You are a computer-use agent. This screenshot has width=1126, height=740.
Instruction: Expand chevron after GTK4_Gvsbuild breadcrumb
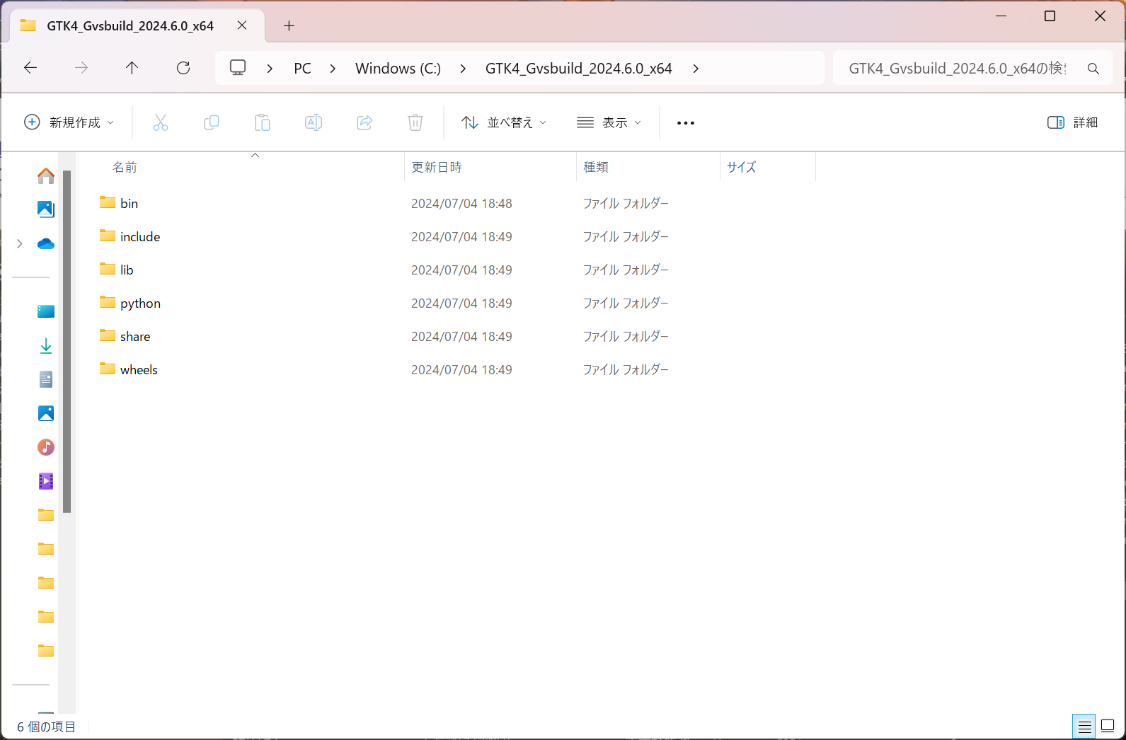point(696,69)
